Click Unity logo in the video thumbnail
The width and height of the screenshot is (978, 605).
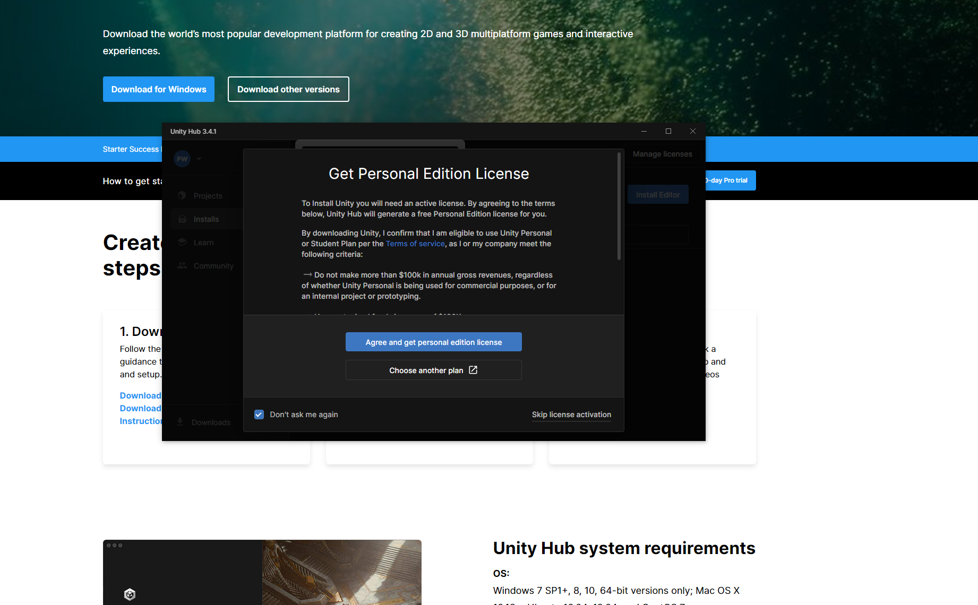130,594
